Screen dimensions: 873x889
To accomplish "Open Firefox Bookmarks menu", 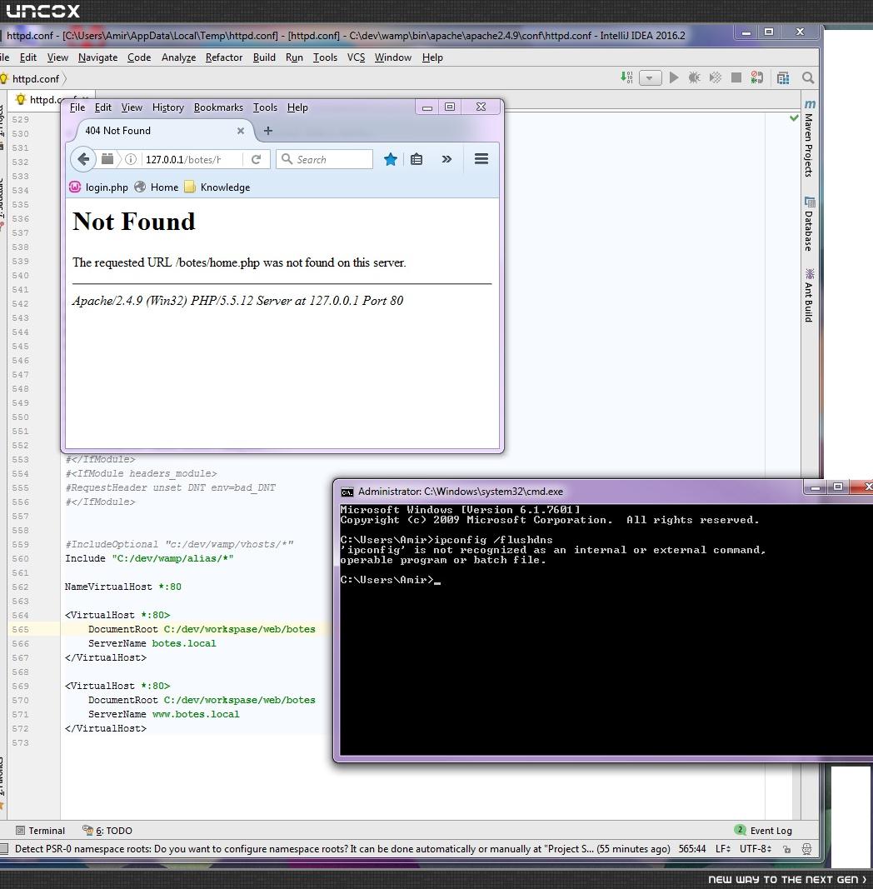I will click(x=218, y=107).
